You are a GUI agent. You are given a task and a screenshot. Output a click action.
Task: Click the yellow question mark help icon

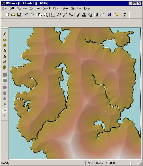pos(124,15)
